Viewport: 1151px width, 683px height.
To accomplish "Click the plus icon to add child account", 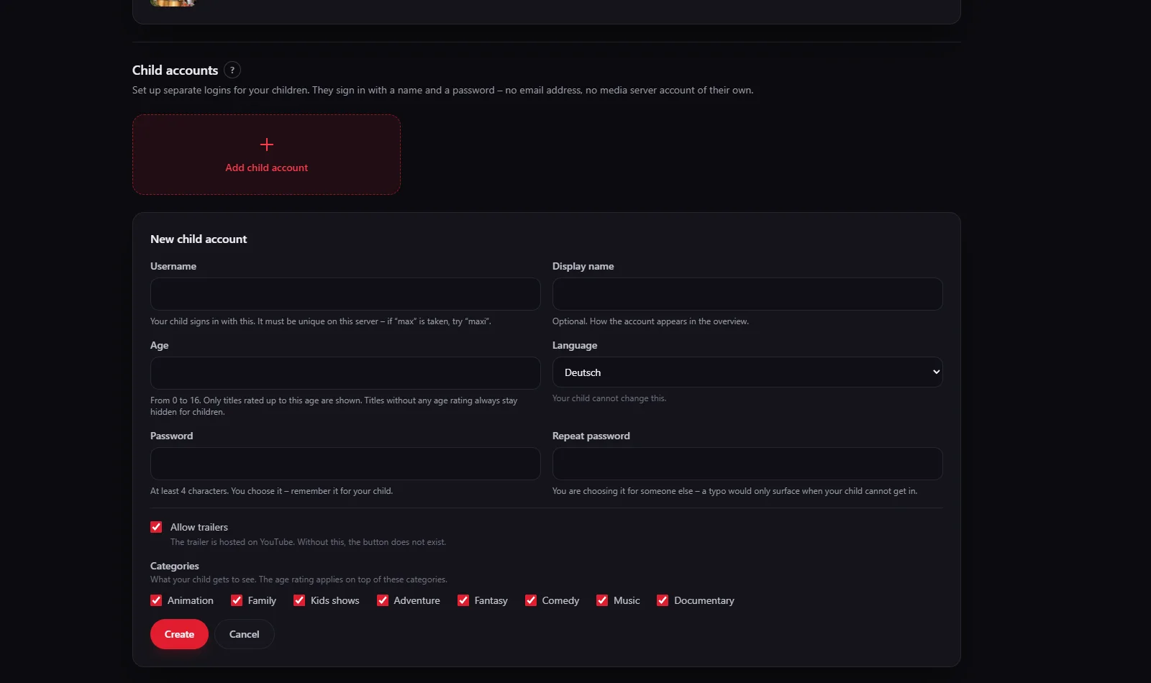I will point(266,145).
